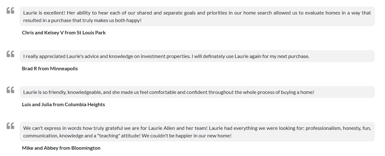Click the author name 'Chris and Kelsey V'
This screenshot has height=156, width=385.
tap(43, 33)
